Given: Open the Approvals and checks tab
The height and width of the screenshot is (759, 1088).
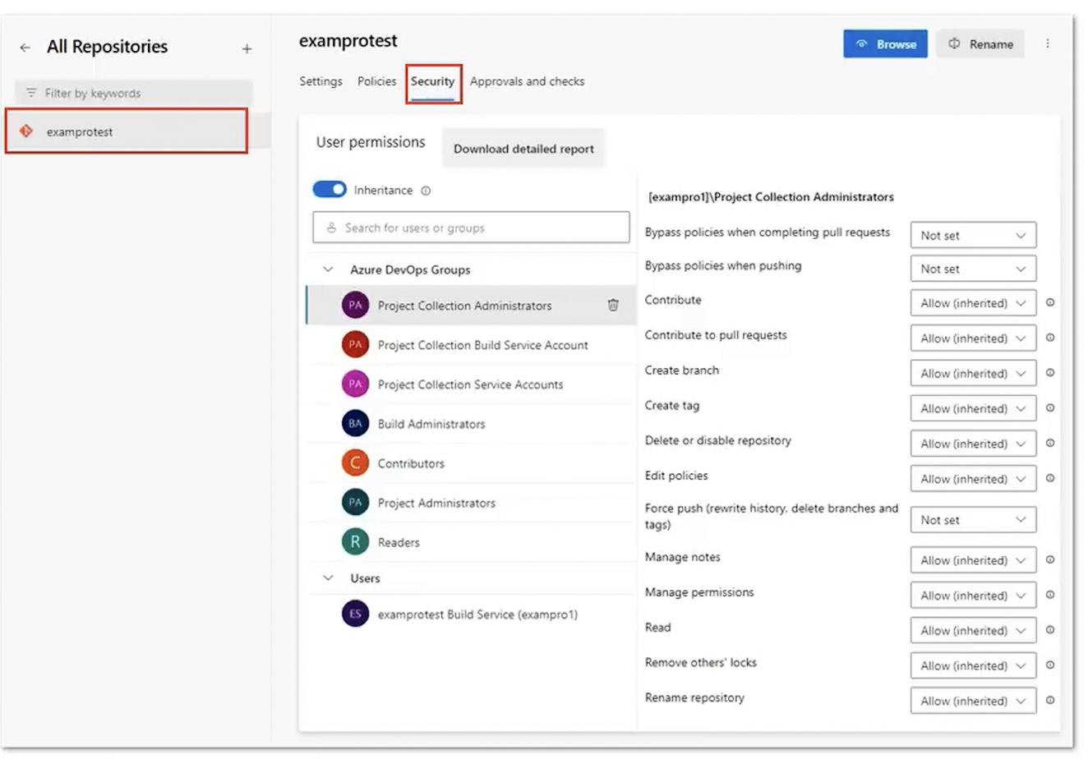Looking at the screenshot, I should pos(527,81).
